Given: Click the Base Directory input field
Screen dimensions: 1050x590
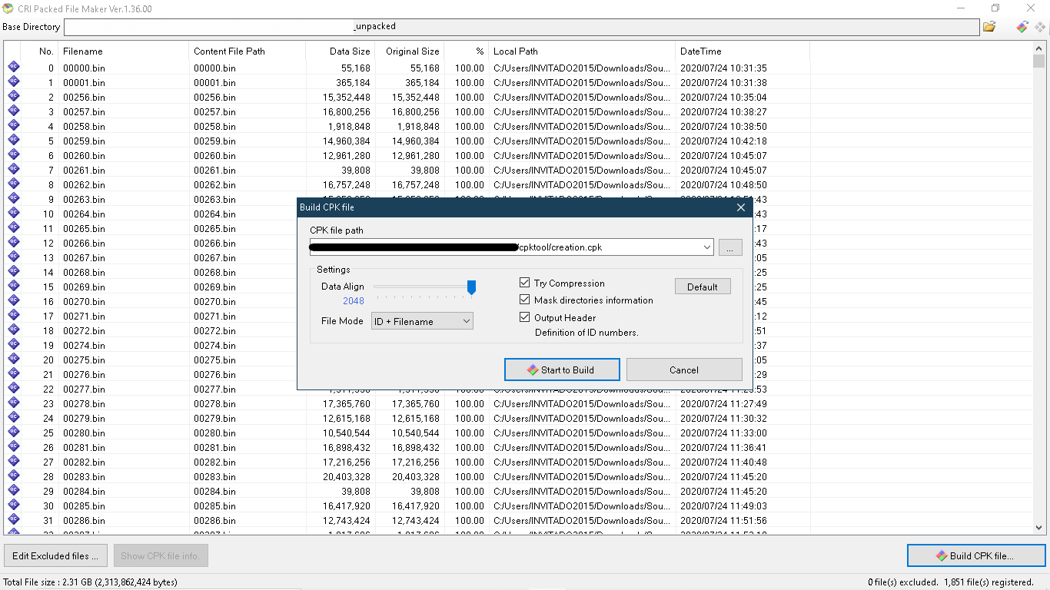Looking at the screenshot, I should (x=522, y=27).
